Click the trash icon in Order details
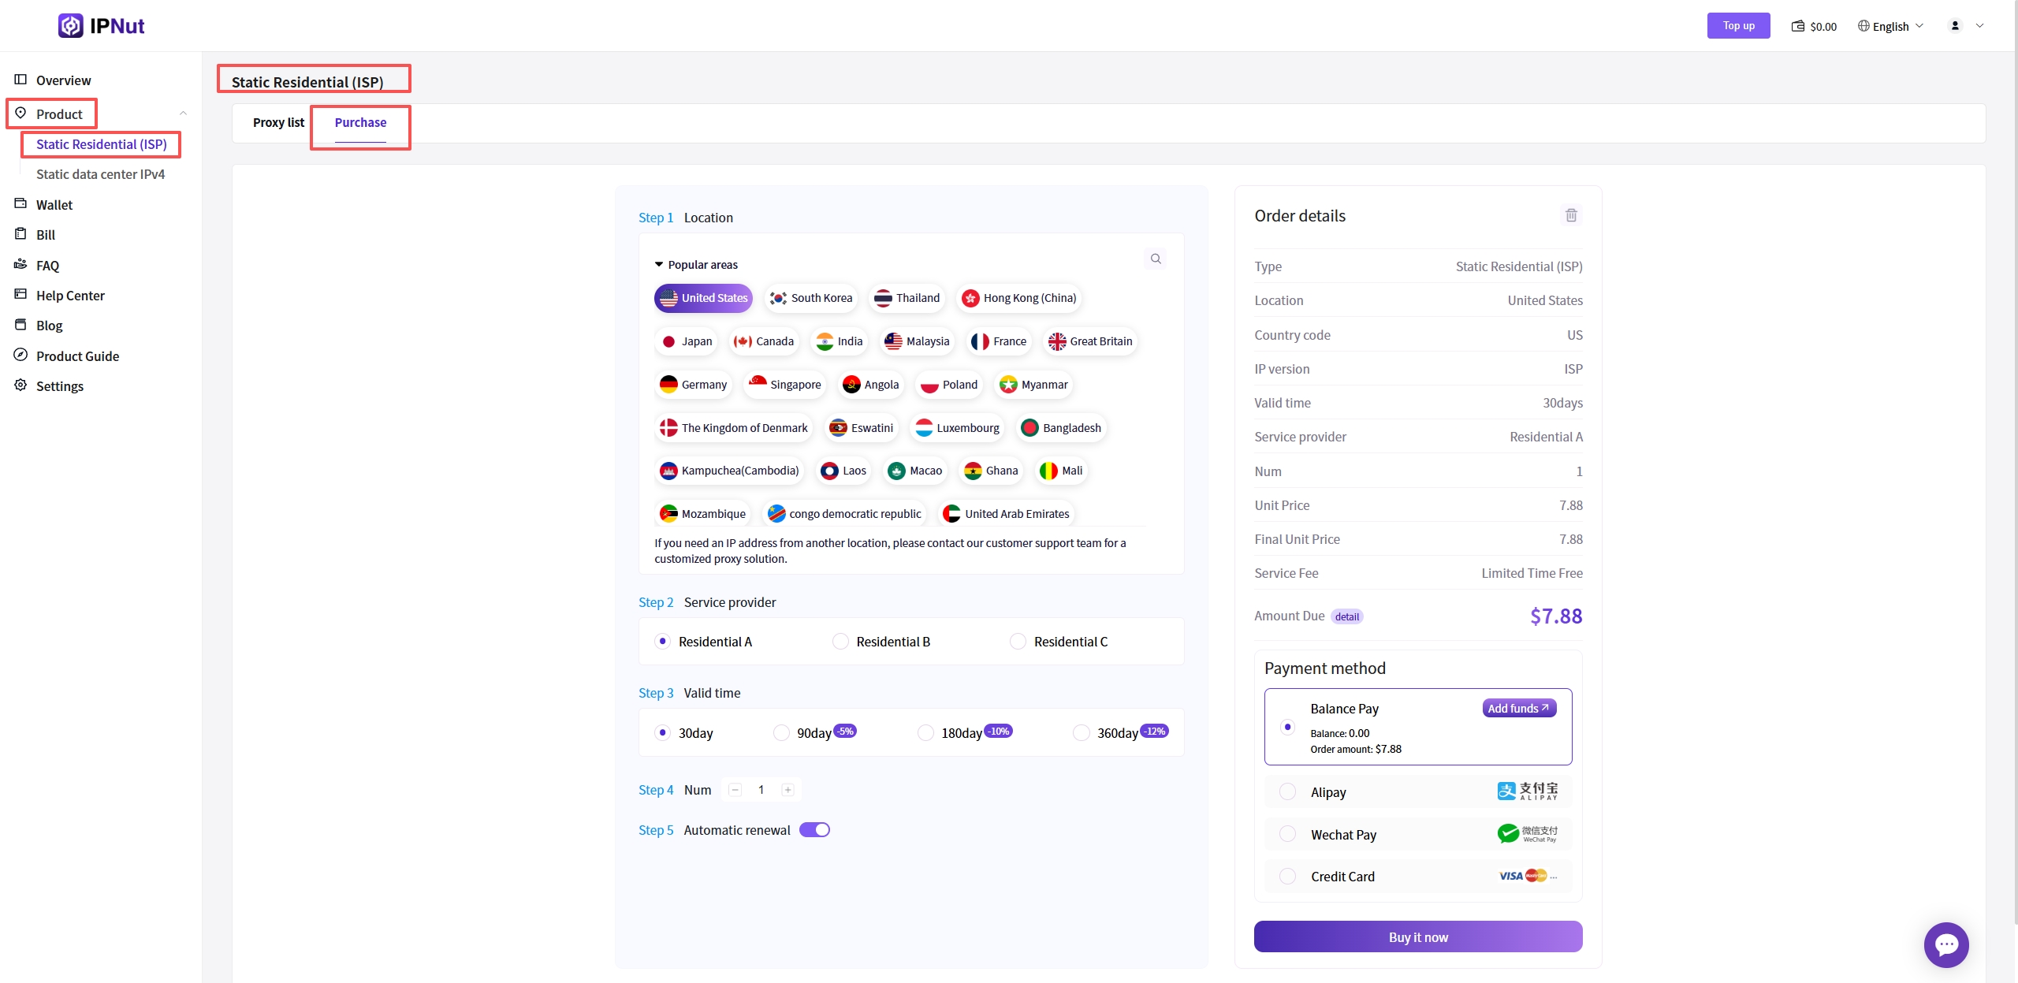2018x983 pixels. (1570, 215)
